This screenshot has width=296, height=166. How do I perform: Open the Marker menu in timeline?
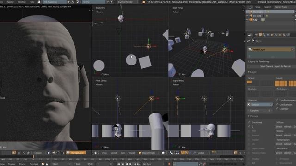click(12, 164)
